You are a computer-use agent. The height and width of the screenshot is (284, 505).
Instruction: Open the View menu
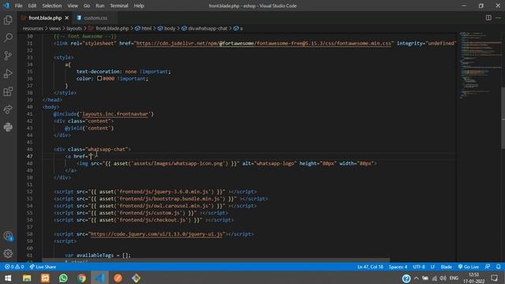pos(73,6)
